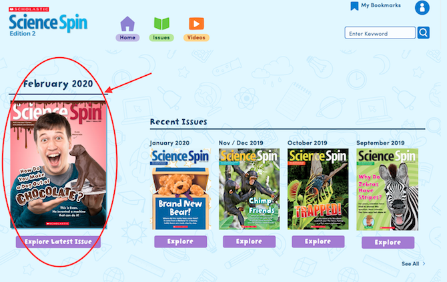Click the My Bookmarks ribbon icon

(x=354, y=6)
